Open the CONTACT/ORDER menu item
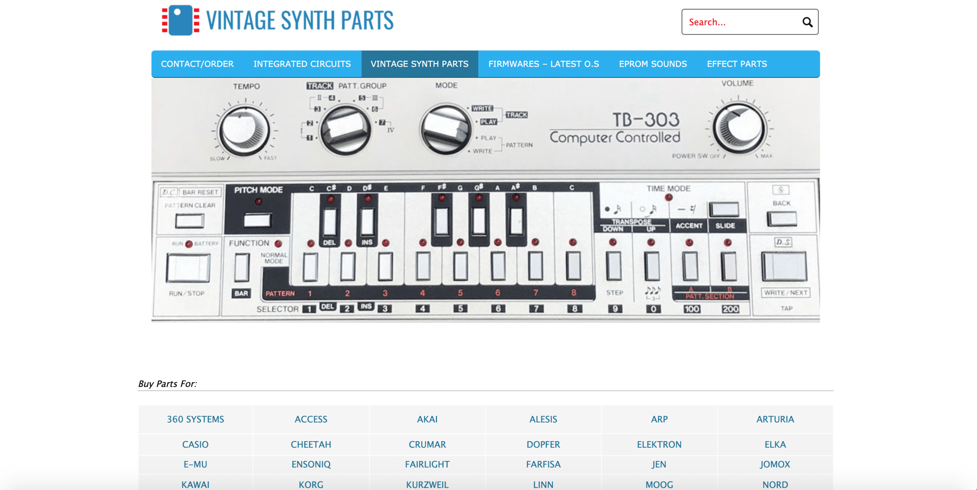Screen dimensions: 977x490 click(197, 64)
